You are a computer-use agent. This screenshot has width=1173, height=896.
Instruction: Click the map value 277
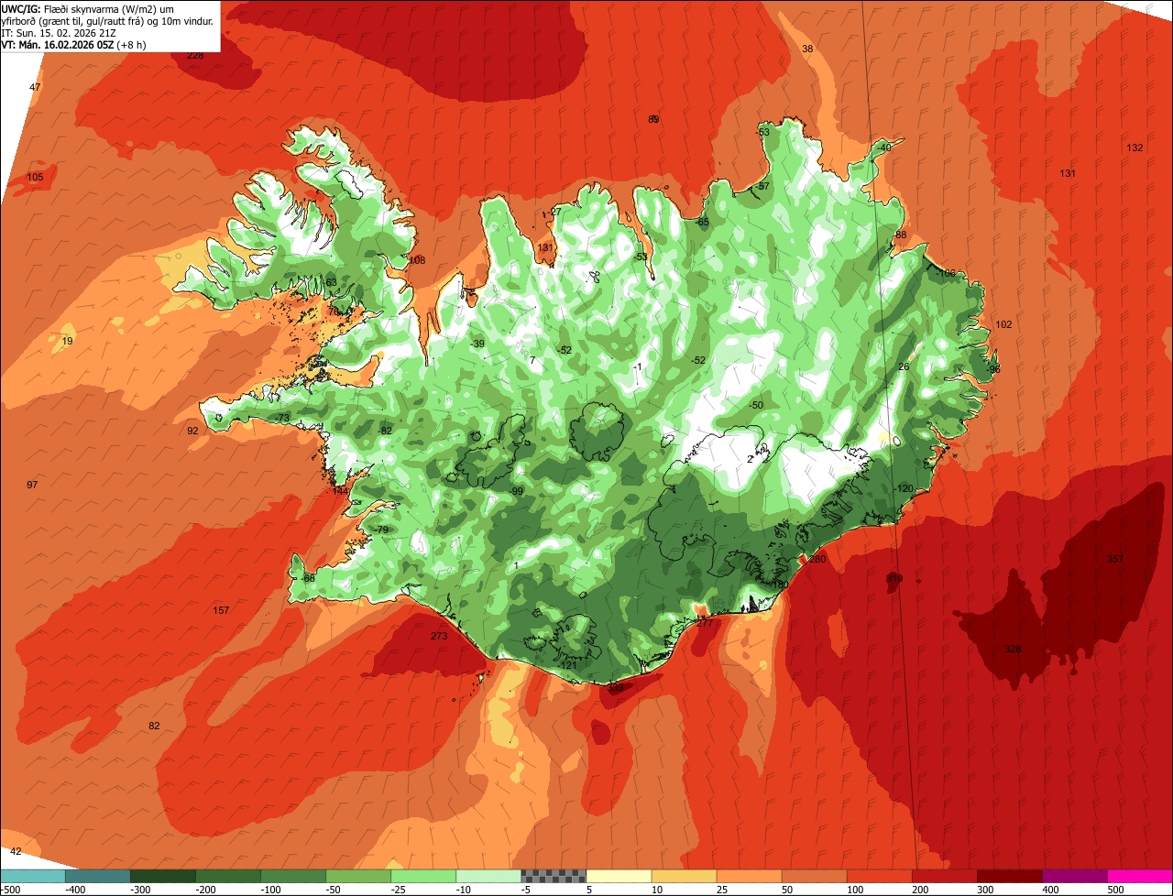click(x=705, y=622)
